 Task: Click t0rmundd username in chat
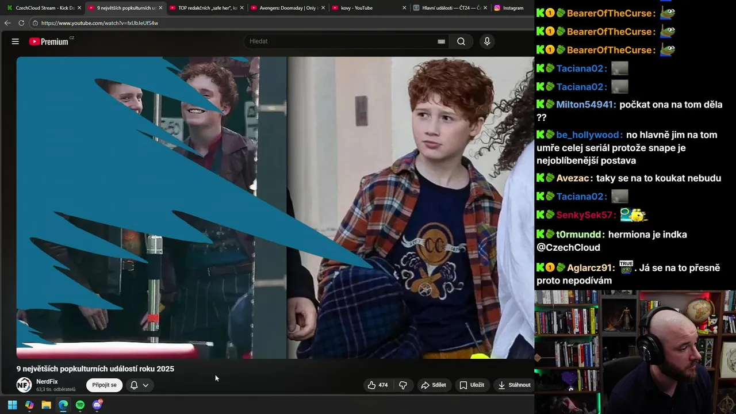tap(580, 235)
